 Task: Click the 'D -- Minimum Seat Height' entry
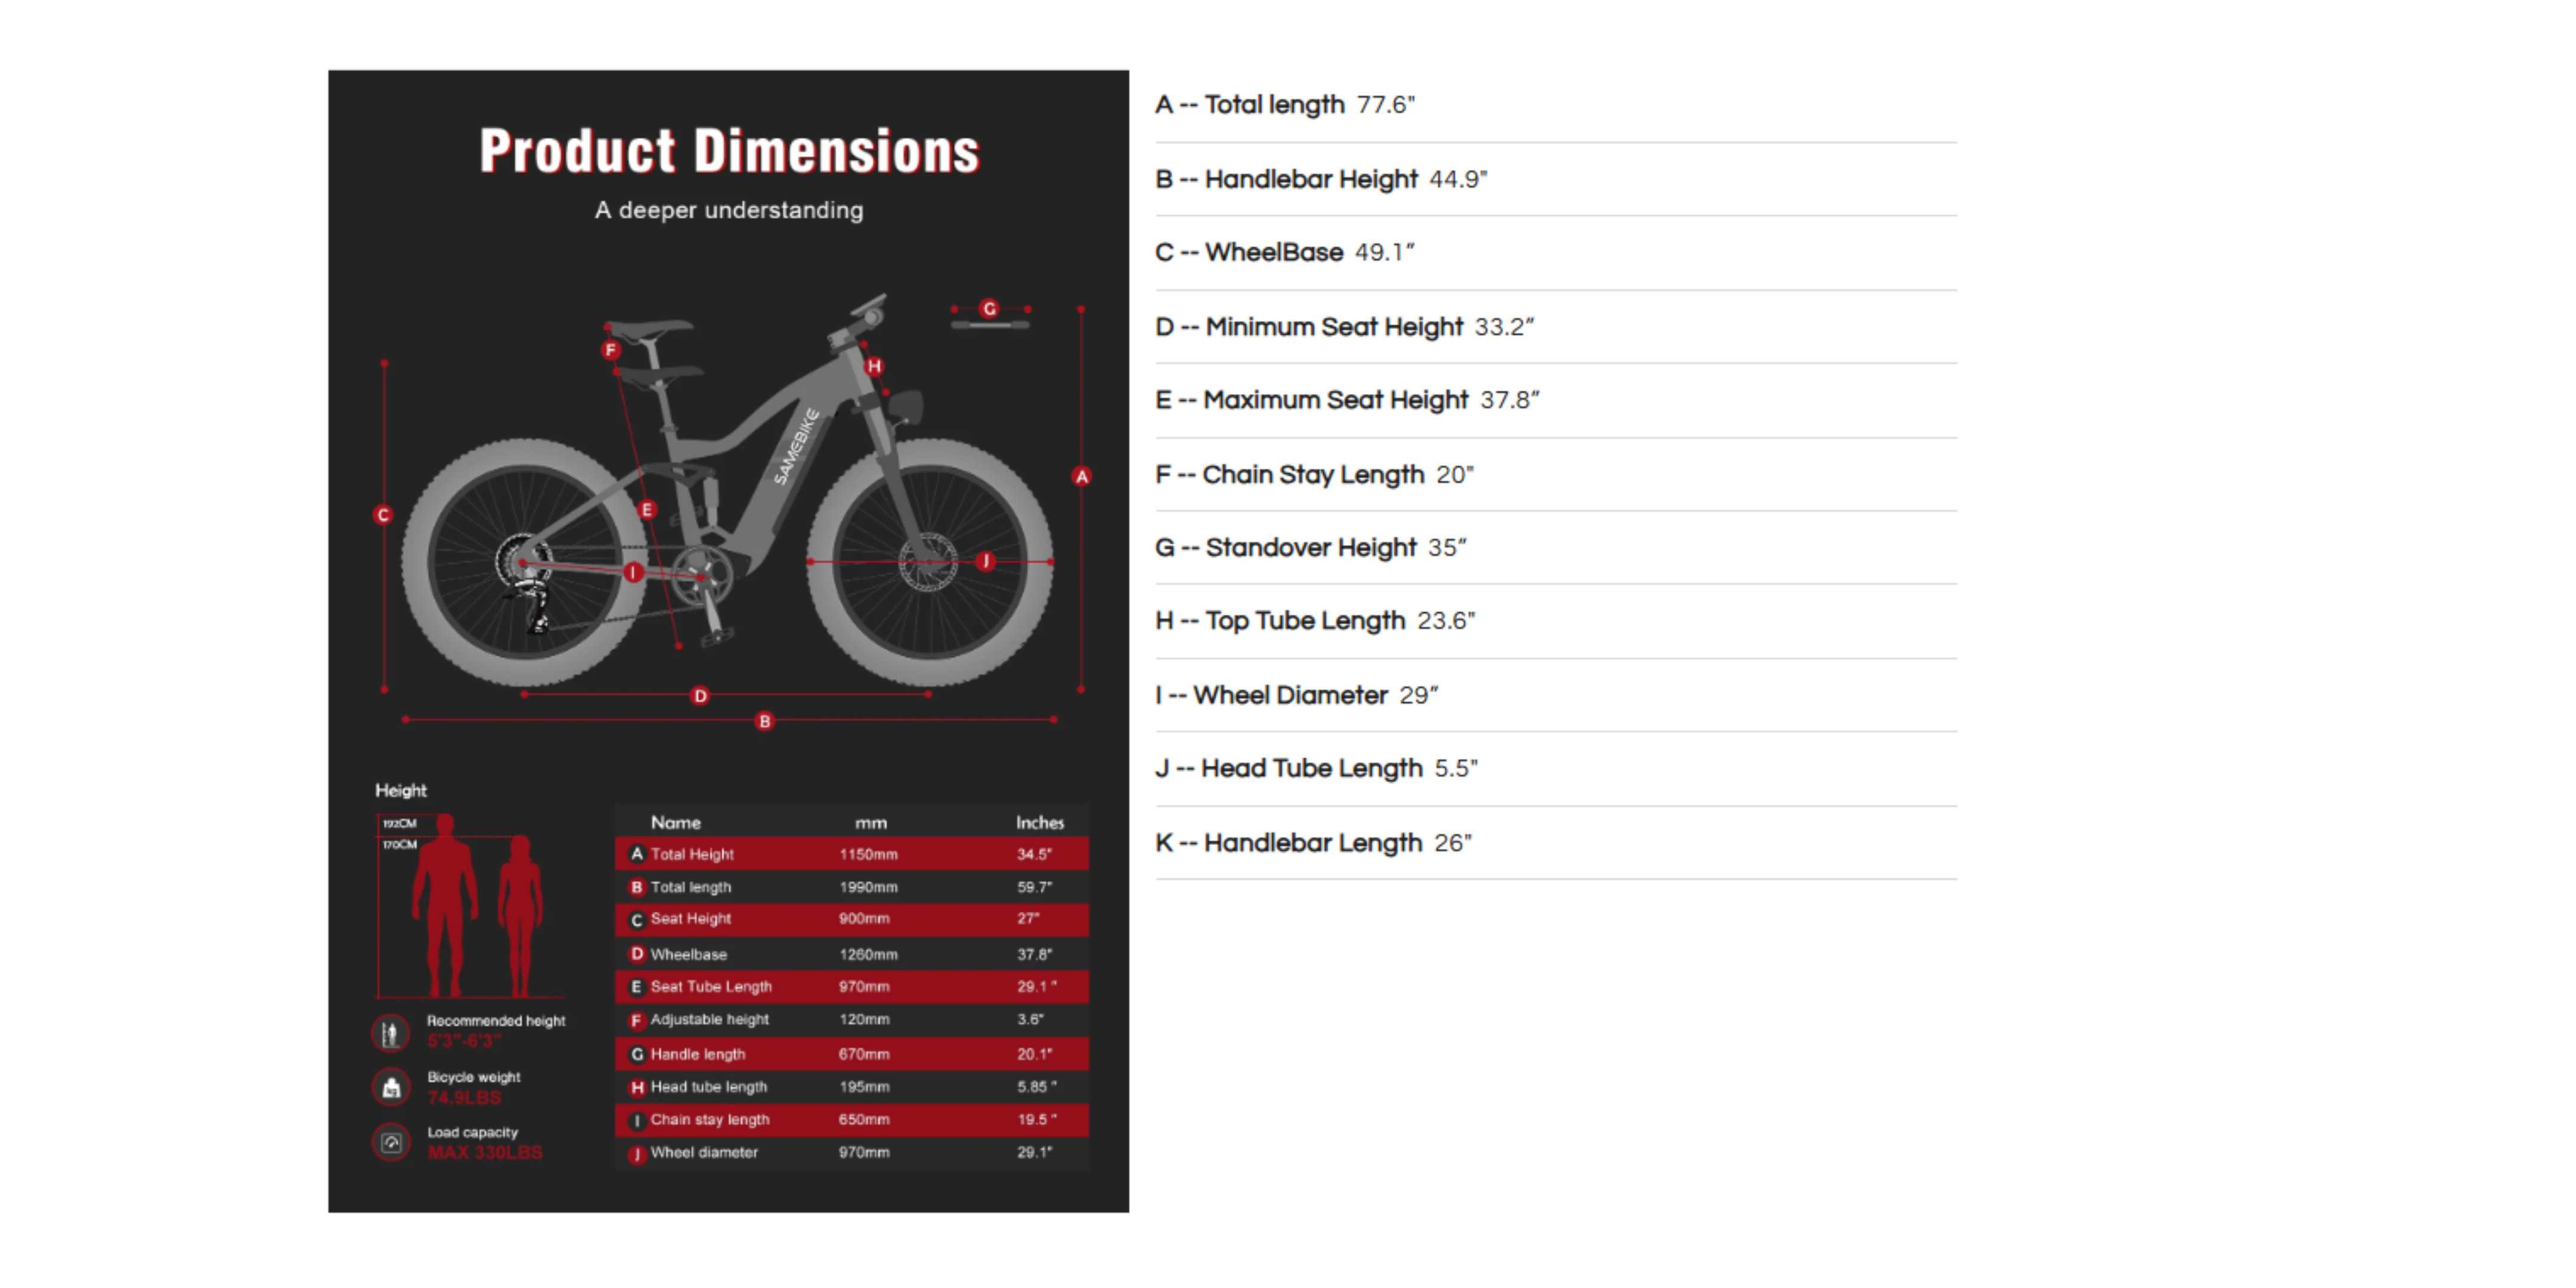pyautogui.click(x=1344, y=327)
